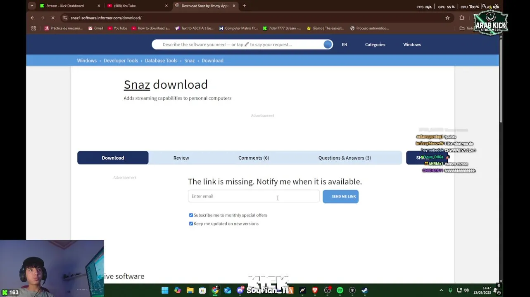Open Copilot from the taskbar
Image resolution: width=530 pixels, height=297 pixels.
click(x=178, y=290)
